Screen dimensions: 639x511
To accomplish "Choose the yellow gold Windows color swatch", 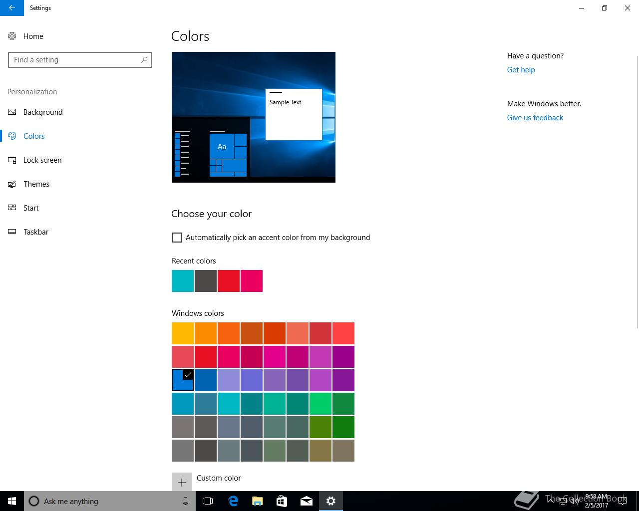I will (183, 333).
